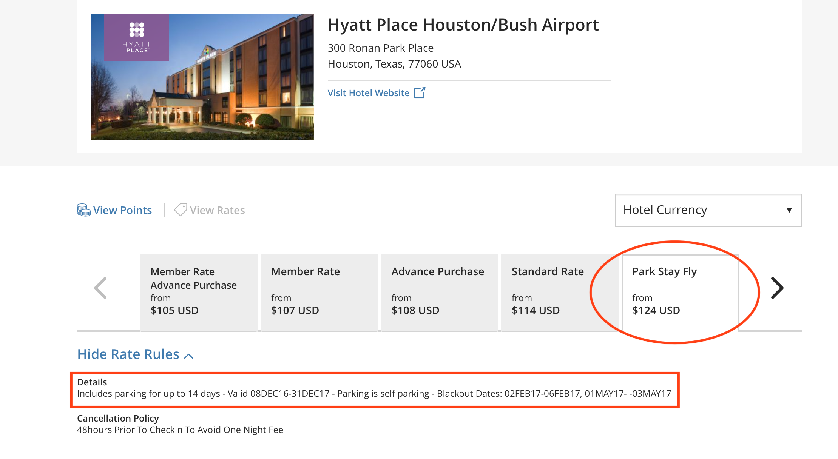Select the Member Rate $107 USD tab
This screenshot has height=459, width=838.
319,293
